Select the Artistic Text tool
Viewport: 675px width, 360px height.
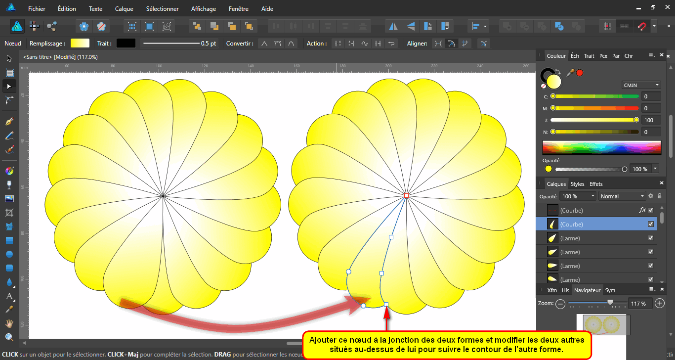click(x=9, y=297)
